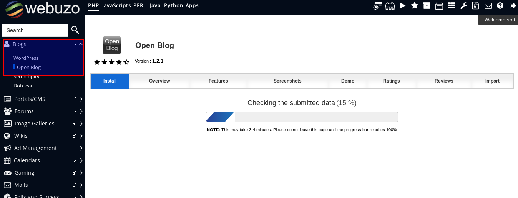518x198 pixels.
Task: Select the Apps menu
Action: tap(192, 5)
